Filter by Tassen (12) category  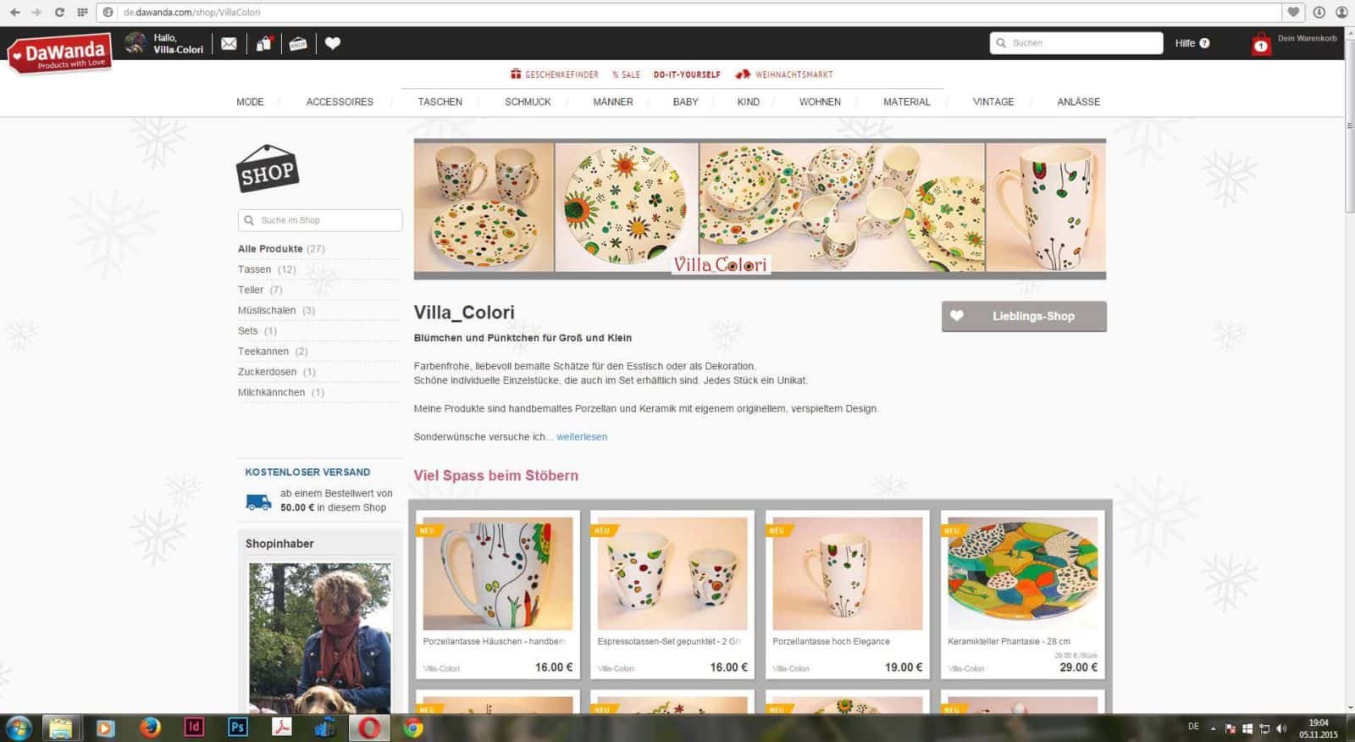tap(267, 269)
